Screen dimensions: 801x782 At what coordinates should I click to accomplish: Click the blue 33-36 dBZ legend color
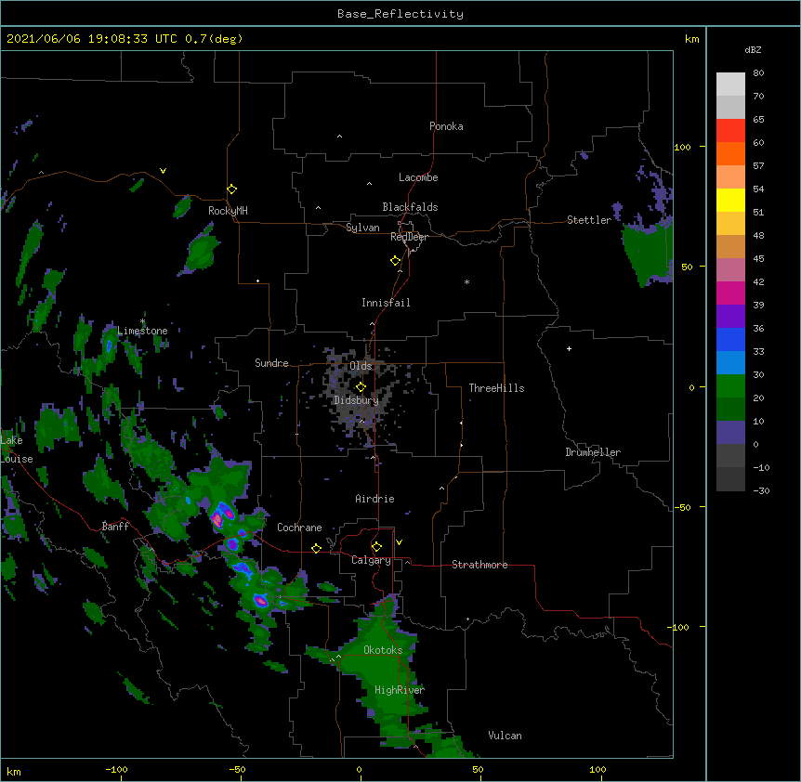(x=730, y=339)
